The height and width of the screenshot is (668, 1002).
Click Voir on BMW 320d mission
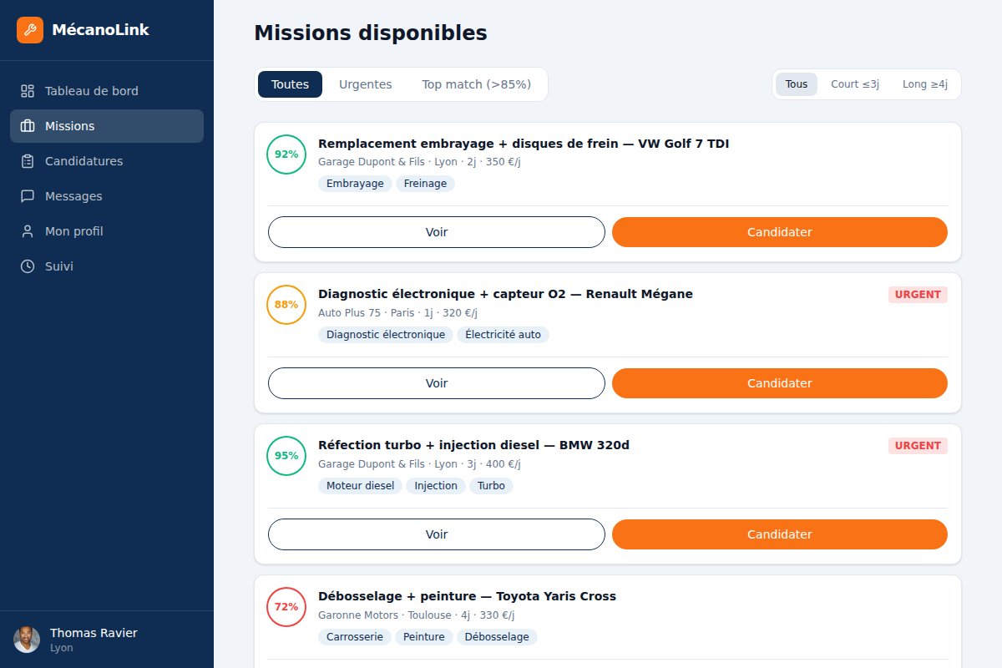[437, 534]
